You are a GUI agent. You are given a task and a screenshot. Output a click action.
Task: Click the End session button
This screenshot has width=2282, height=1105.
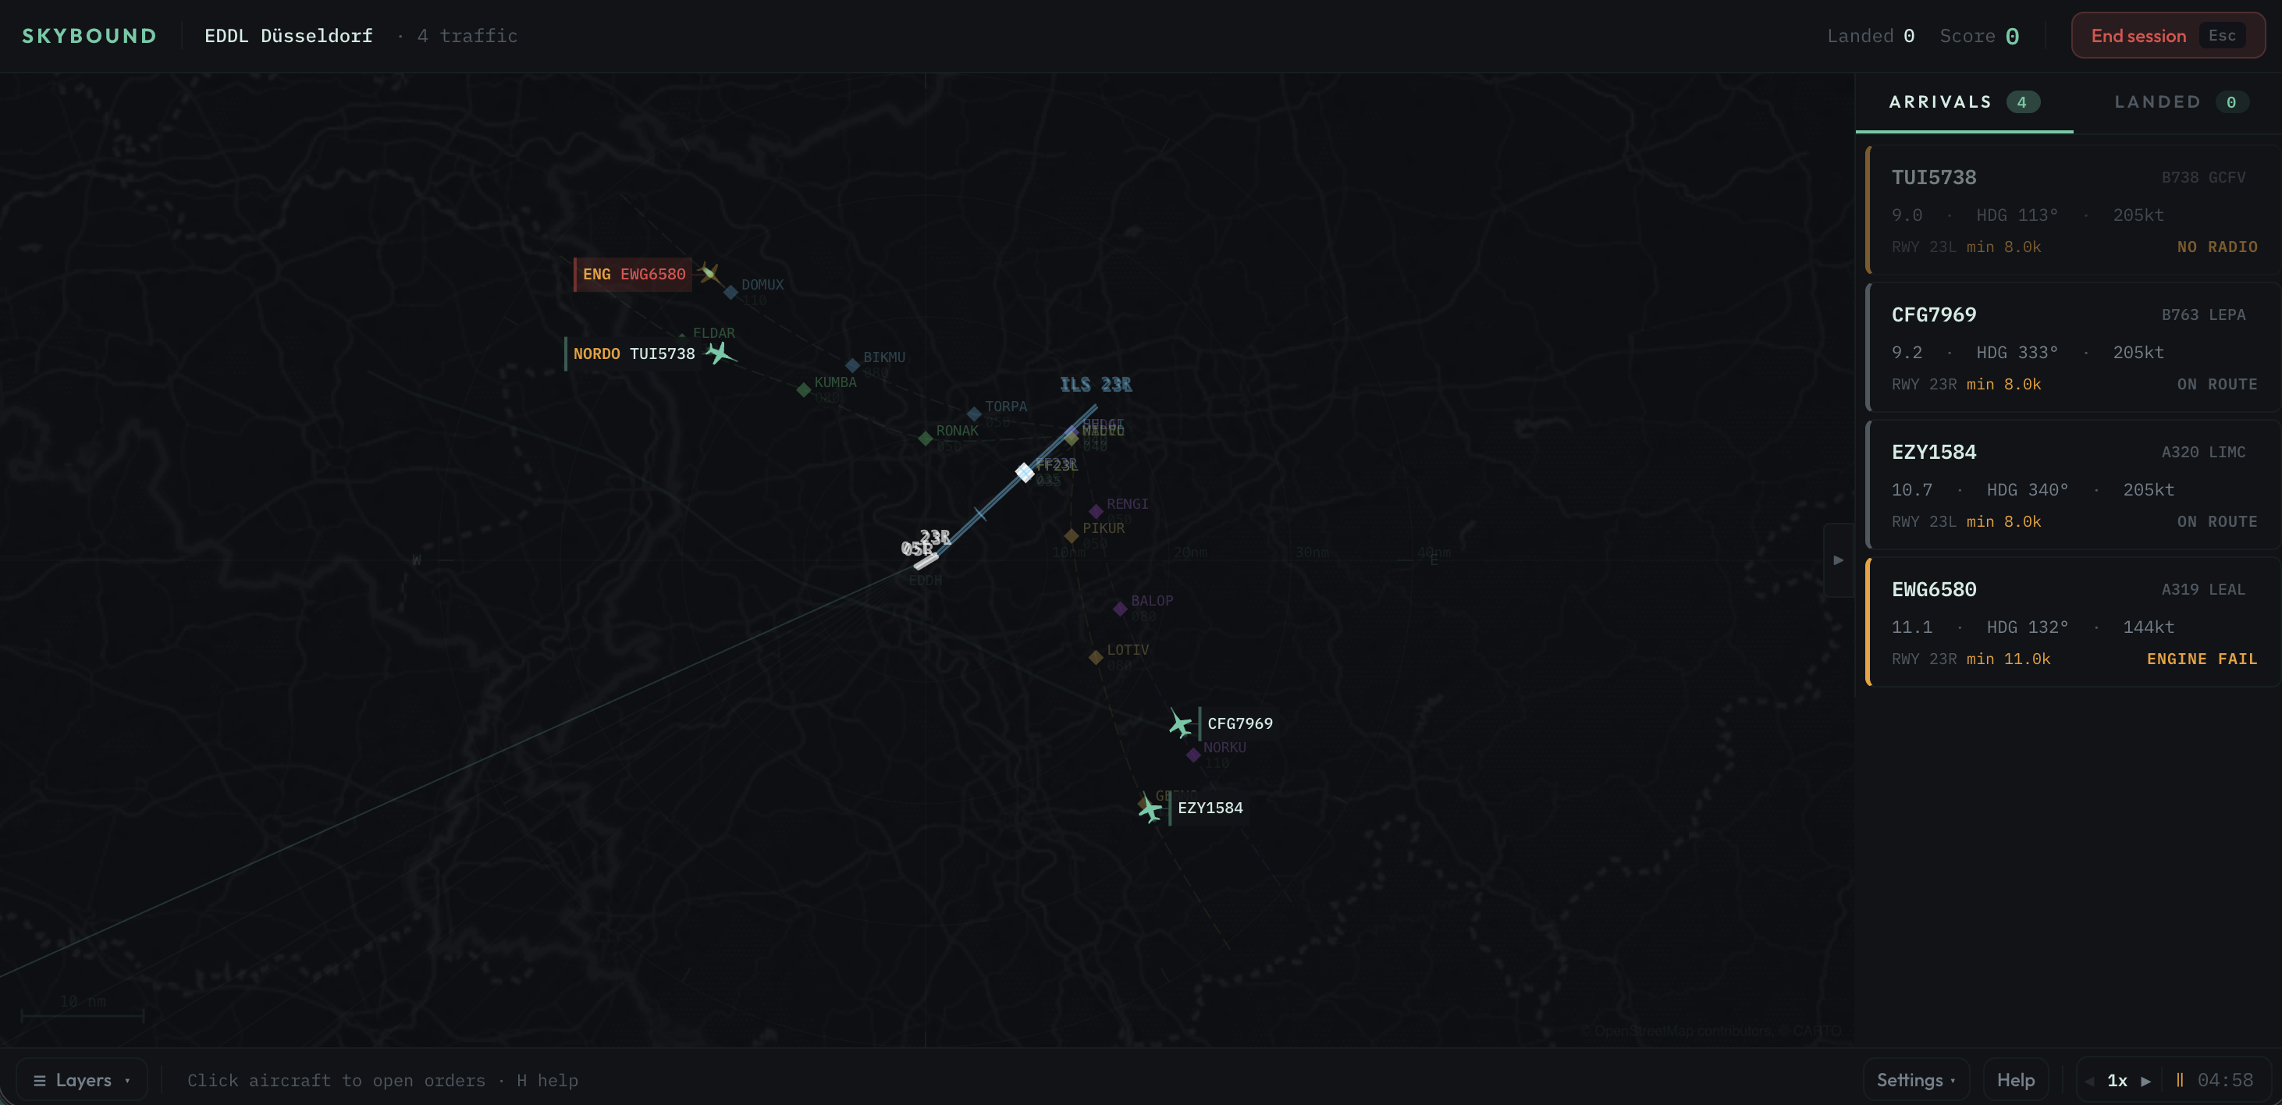(x=2138, y=35)
